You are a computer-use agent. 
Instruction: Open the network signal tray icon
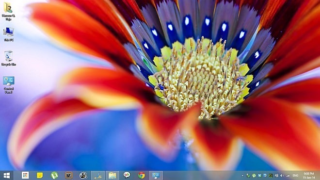point(288,176)
